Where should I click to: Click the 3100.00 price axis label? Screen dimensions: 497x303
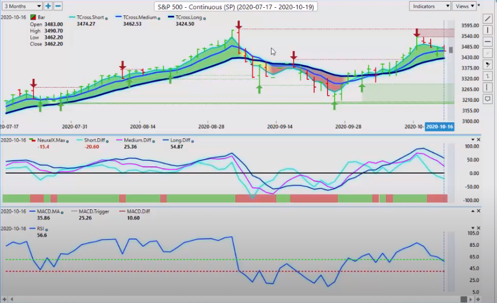click(470, 121)
